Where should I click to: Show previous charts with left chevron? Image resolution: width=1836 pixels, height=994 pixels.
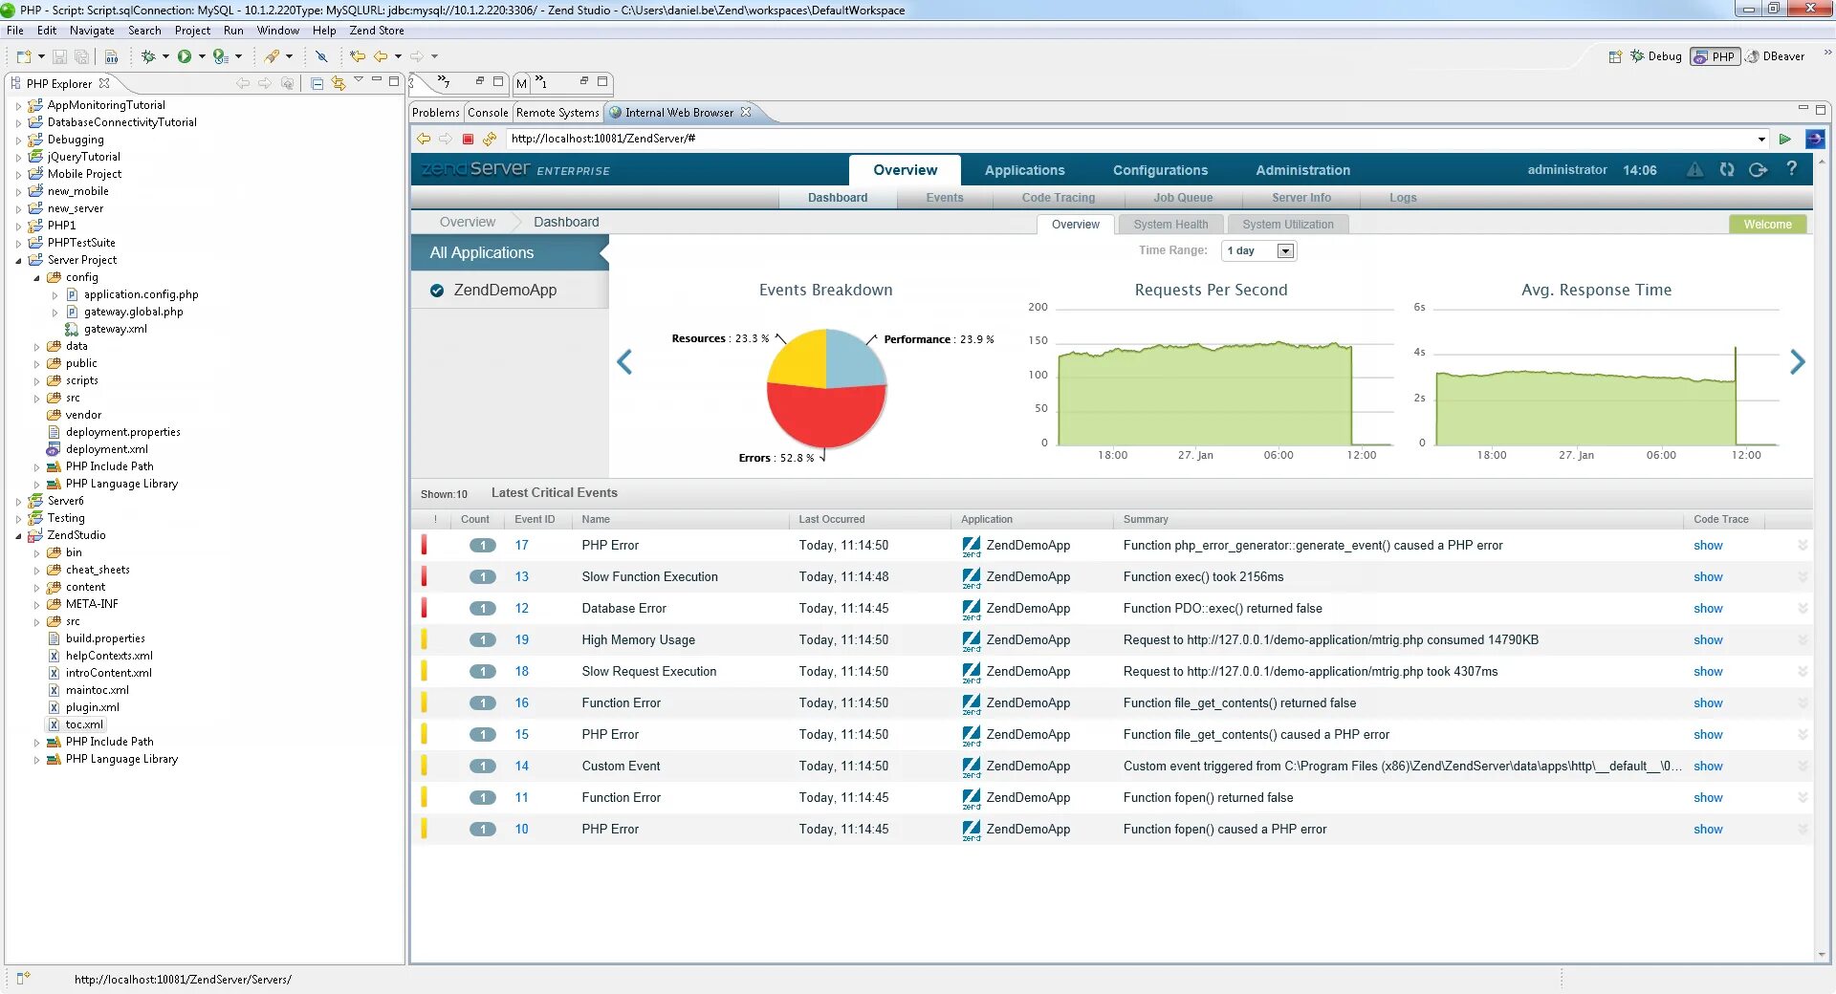(x=624, y=362)
